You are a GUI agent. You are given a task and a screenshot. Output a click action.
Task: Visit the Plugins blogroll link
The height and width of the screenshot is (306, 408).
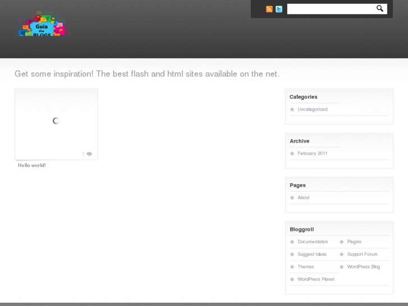pos(354,242)
